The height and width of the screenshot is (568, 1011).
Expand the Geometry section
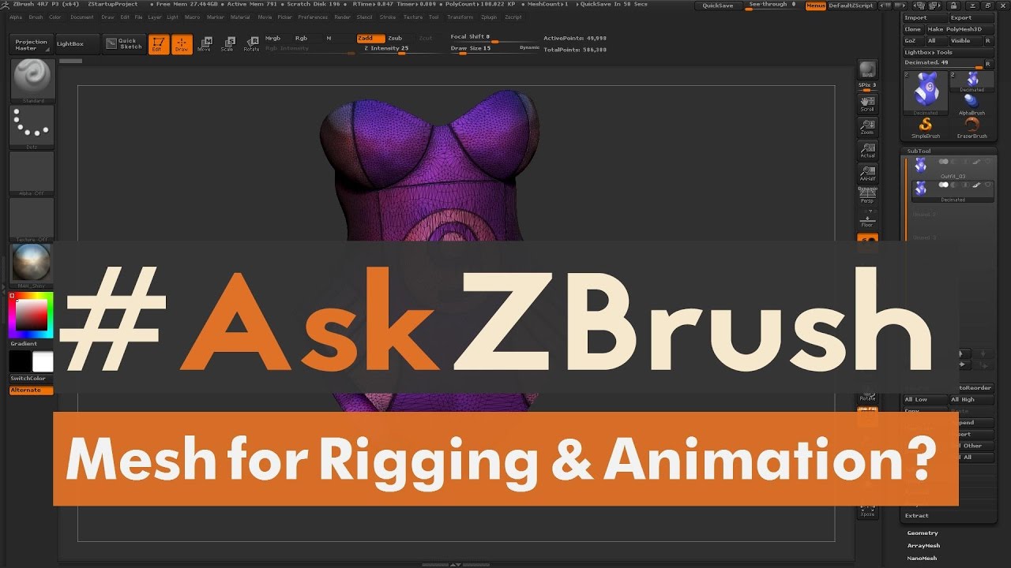click(x=923, y=533)
